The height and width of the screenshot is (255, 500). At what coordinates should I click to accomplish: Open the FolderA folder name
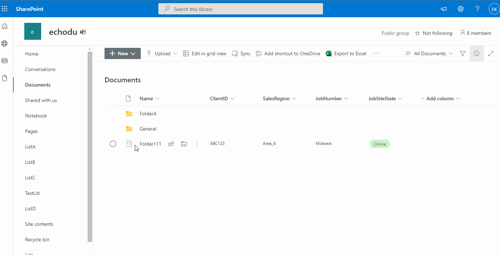pyautogui.click(x=148, y=114)
